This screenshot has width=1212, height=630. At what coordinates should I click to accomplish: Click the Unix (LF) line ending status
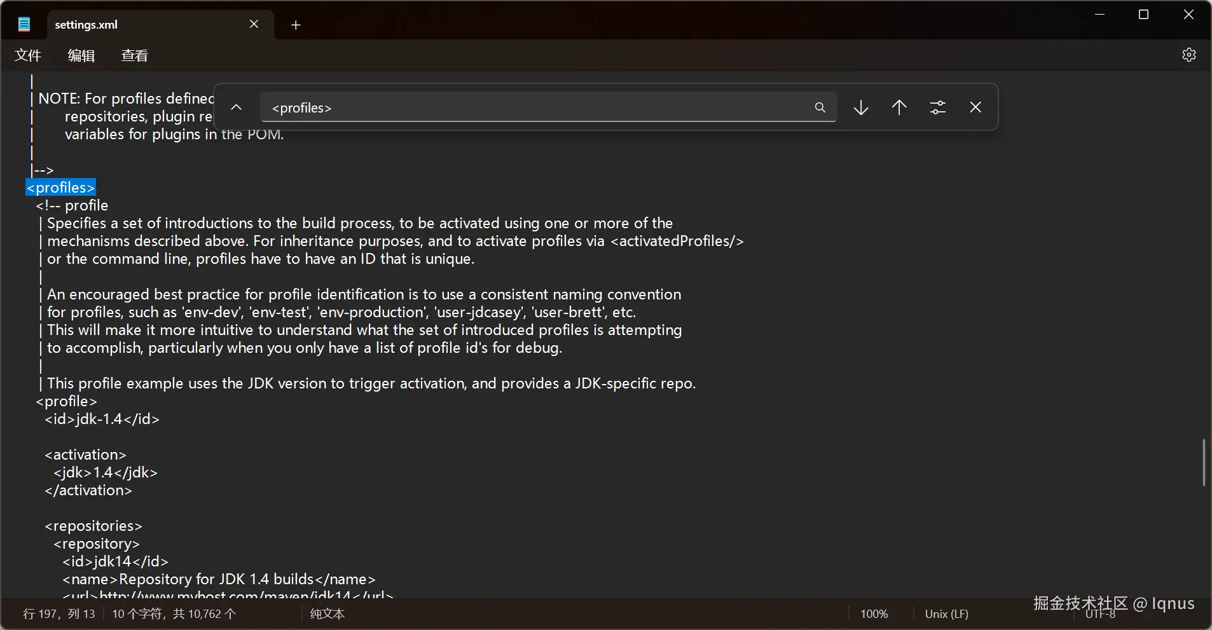click(947, 614)
